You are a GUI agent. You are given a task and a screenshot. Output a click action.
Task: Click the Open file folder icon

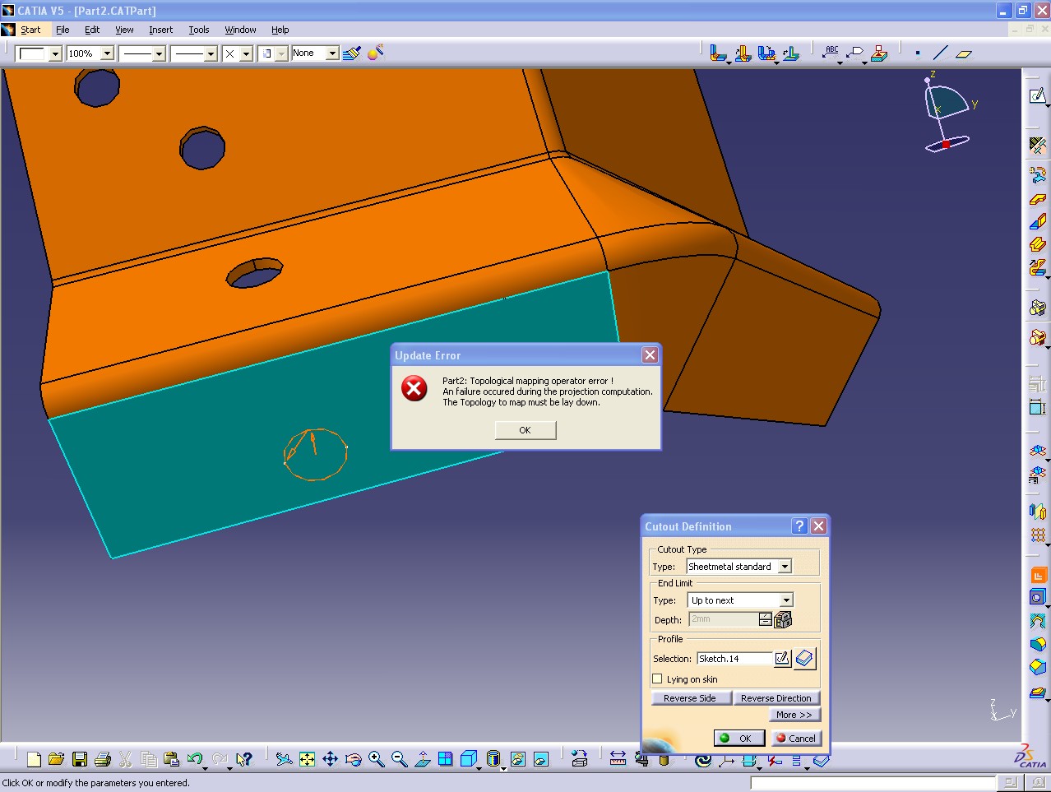click(x=56, y=759)
